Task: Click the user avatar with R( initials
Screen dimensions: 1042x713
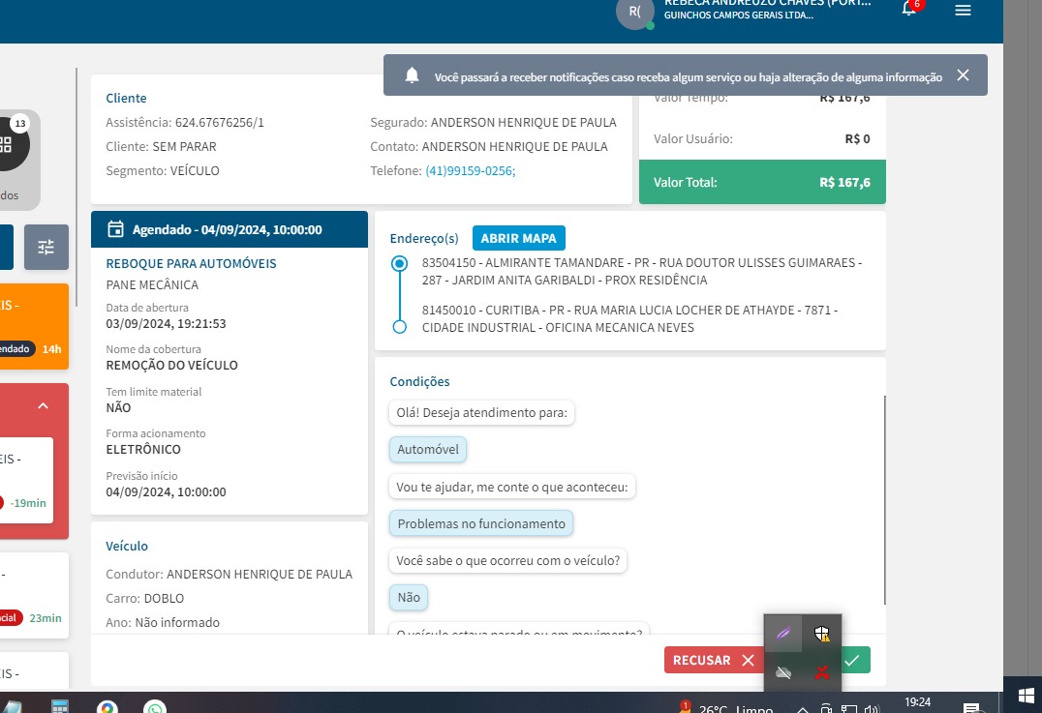Action: coord(635,13)
